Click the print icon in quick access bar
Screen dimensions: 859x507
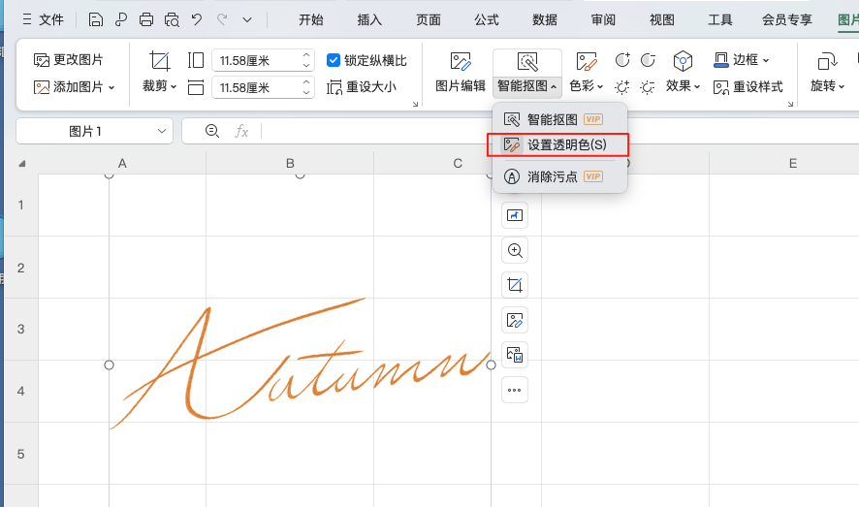(x=146, y=19)
